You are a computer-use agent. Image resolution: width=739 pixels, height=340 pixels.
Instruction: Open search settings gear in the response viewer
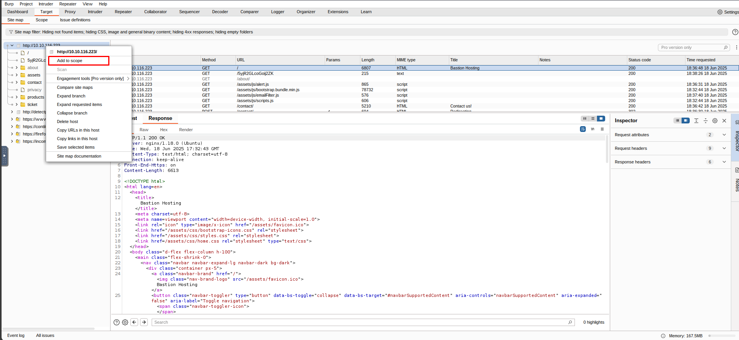pyautogui.click(x=125, y=322)
